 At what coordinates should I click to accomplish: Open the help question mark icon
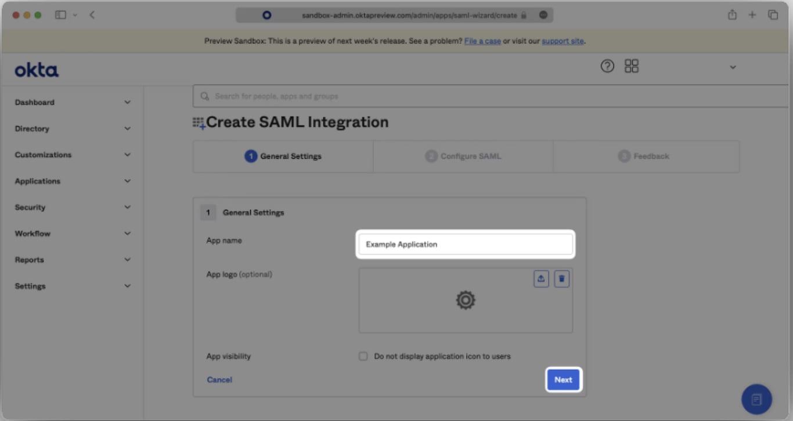[607, 66]
